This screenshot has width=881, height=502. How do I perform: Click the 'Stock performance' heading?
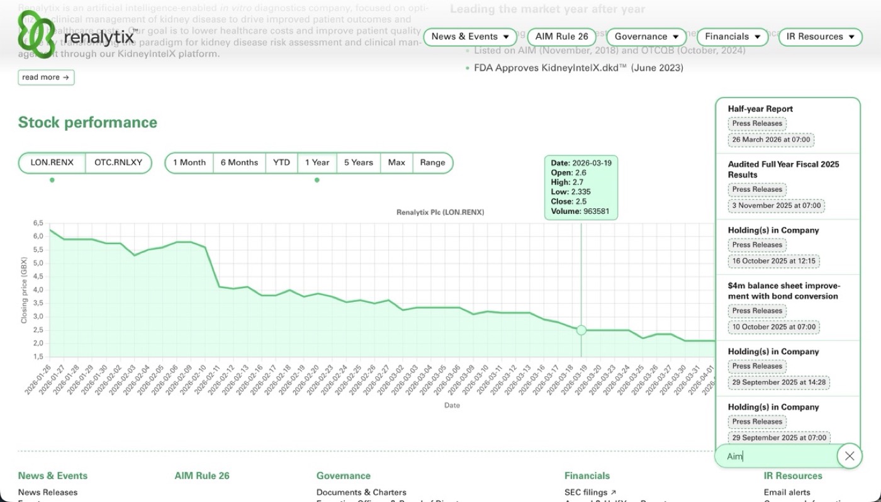pyautogui.click(x=87, y=123)
